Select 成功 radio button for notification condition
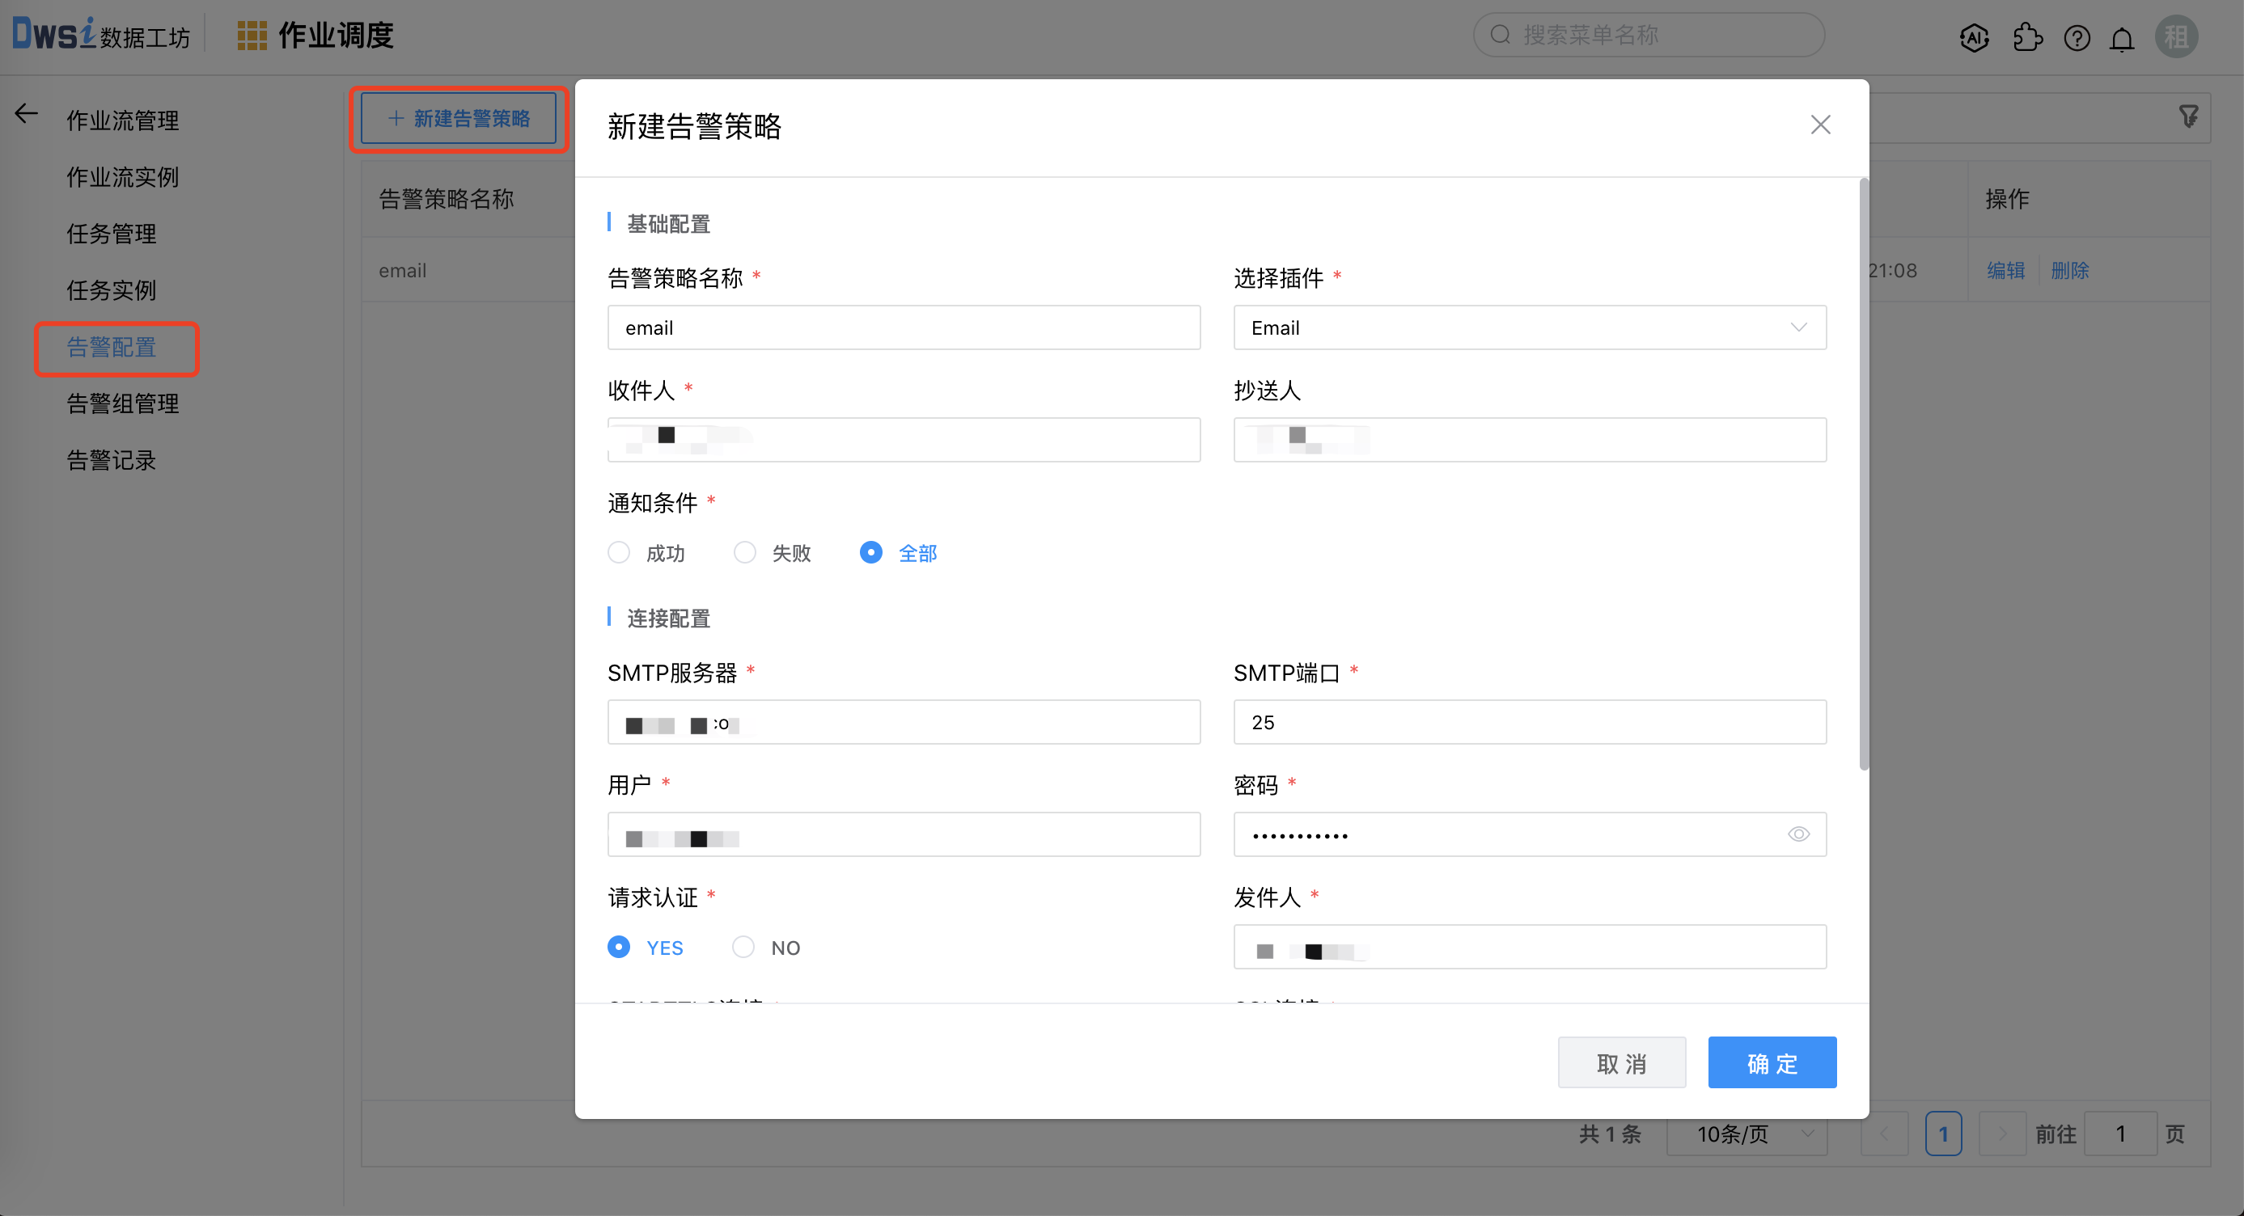2244x1216 pixels. click(x=619, y=552)
